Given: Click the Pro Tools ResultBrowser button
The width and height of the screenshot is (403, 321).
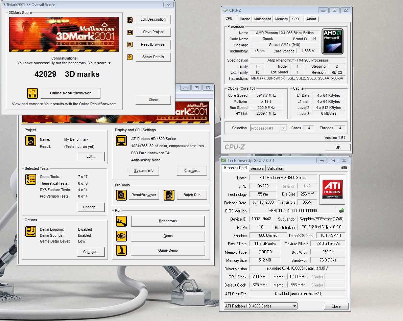Looking at the screenshot, I should [144, 195].
